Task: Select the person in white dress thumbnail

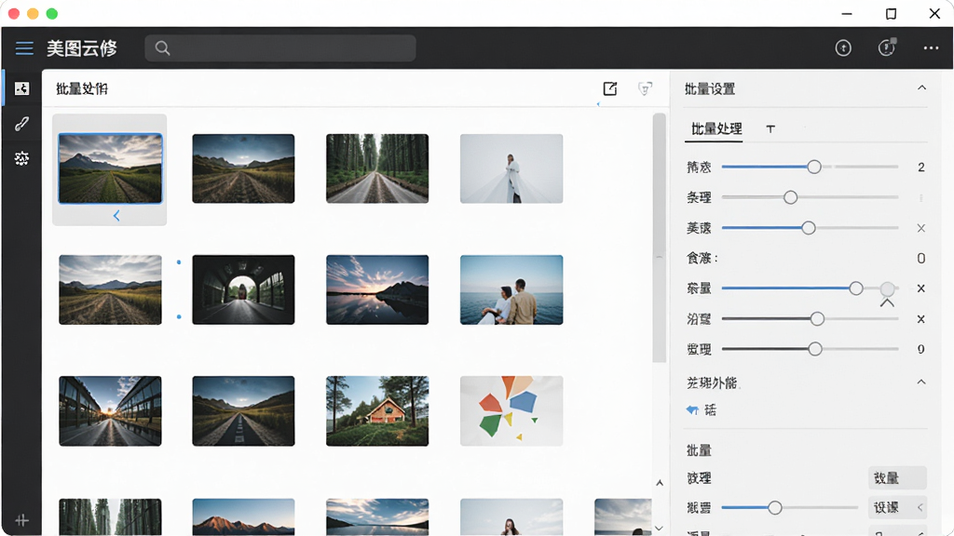Action: pos(511,168)
